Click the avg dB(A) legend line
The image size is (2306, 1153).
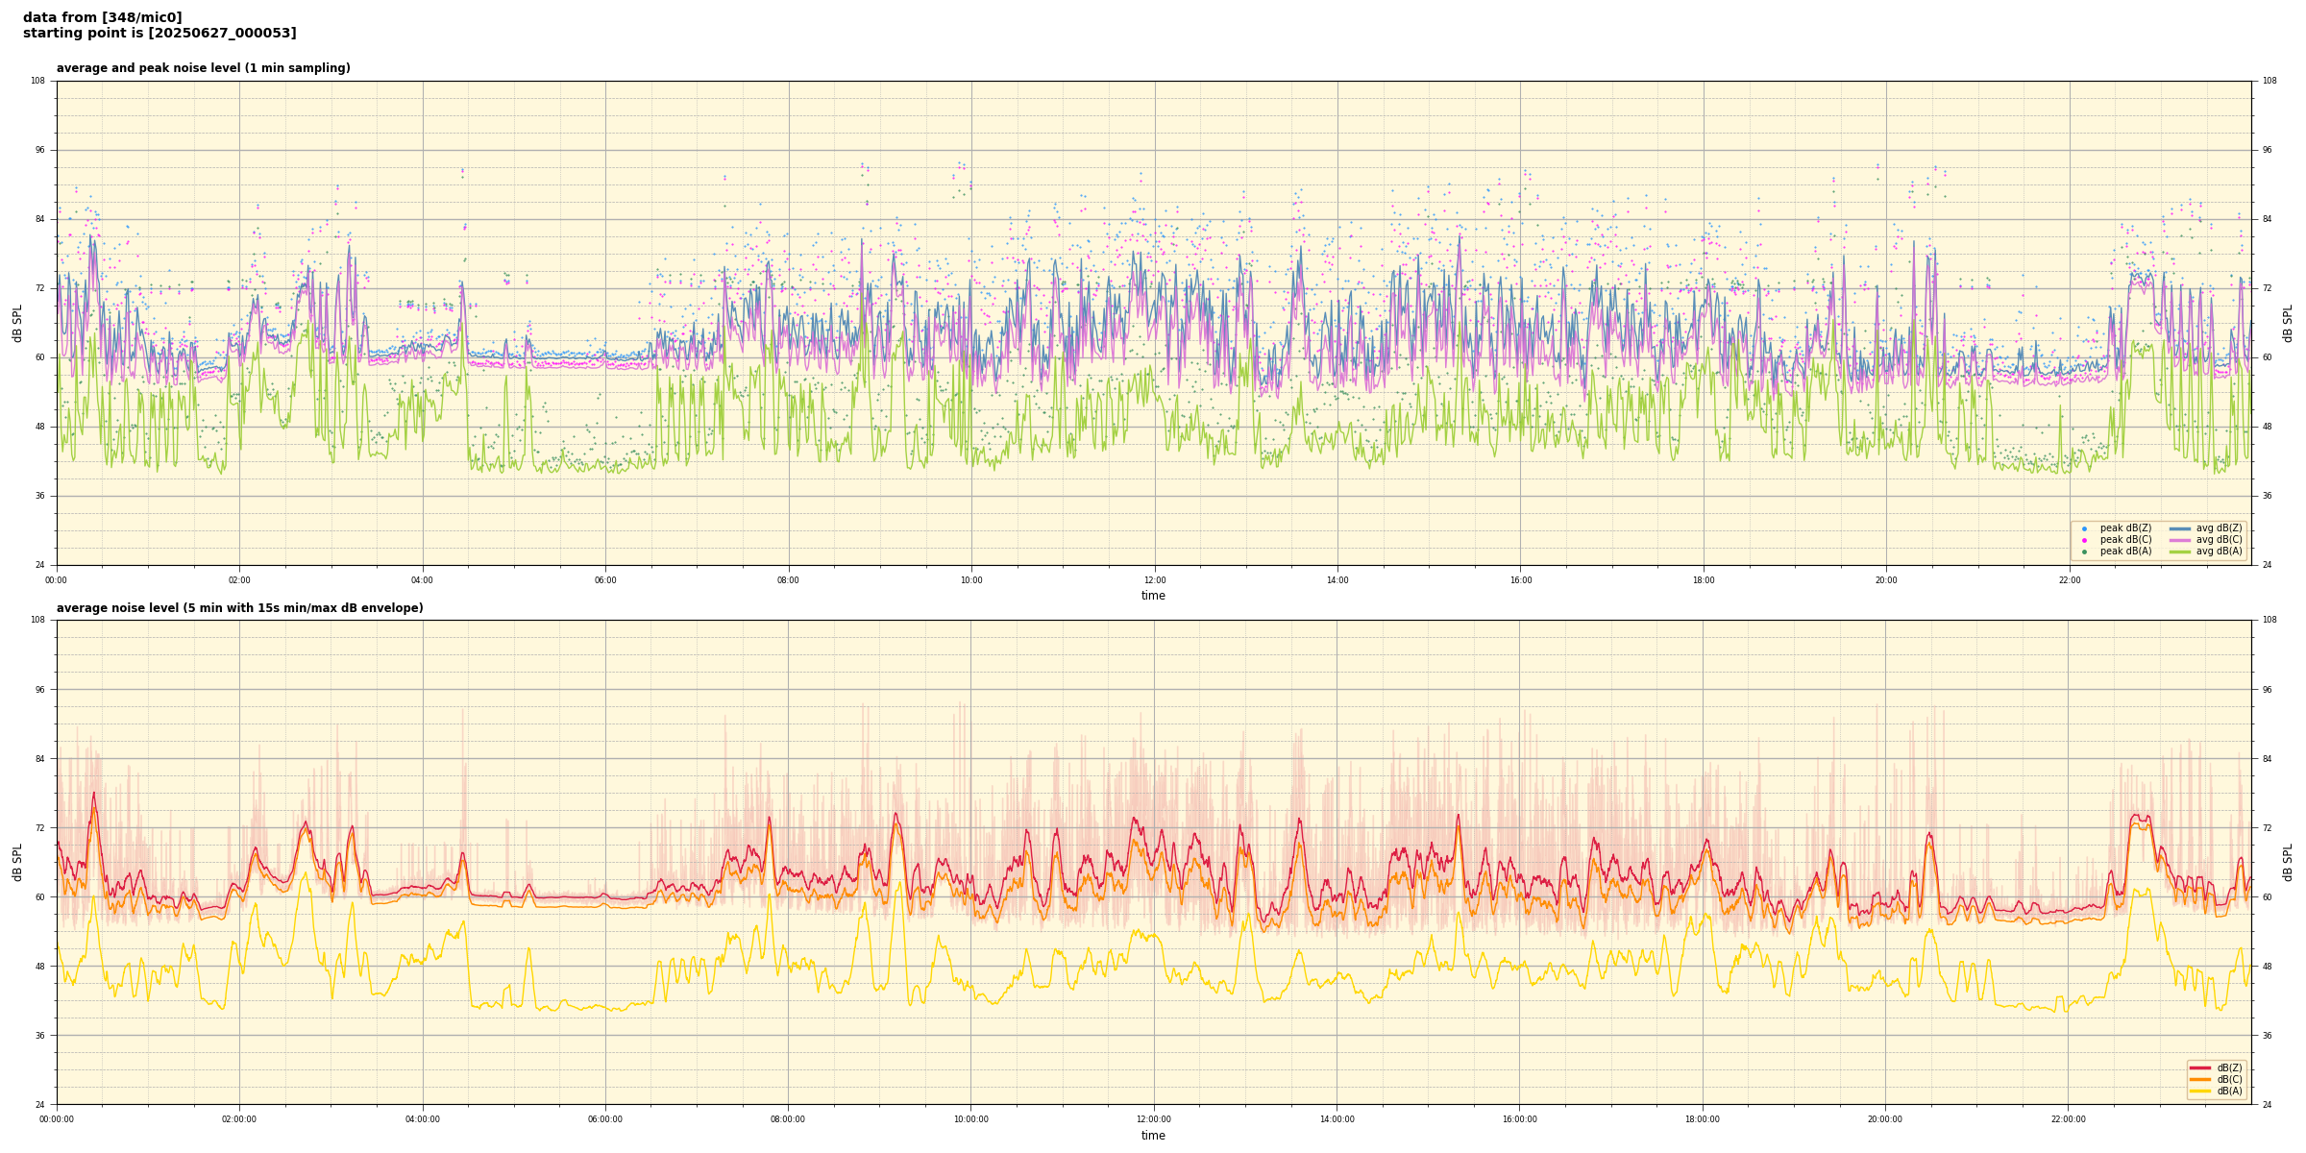click(x=2180, y=552)
